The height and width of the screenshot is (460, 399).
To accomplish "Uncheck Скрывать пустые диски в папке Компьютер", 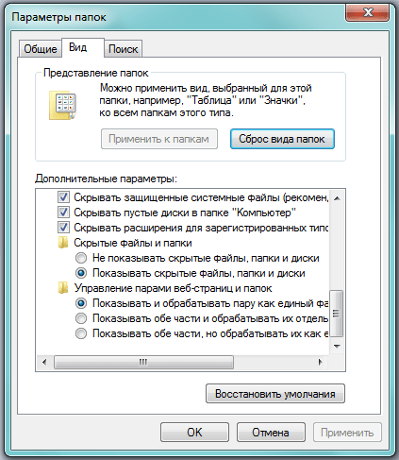I will tap(63, 213).
